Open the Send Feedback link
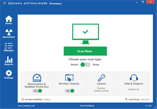 click(x=87, y=106)
